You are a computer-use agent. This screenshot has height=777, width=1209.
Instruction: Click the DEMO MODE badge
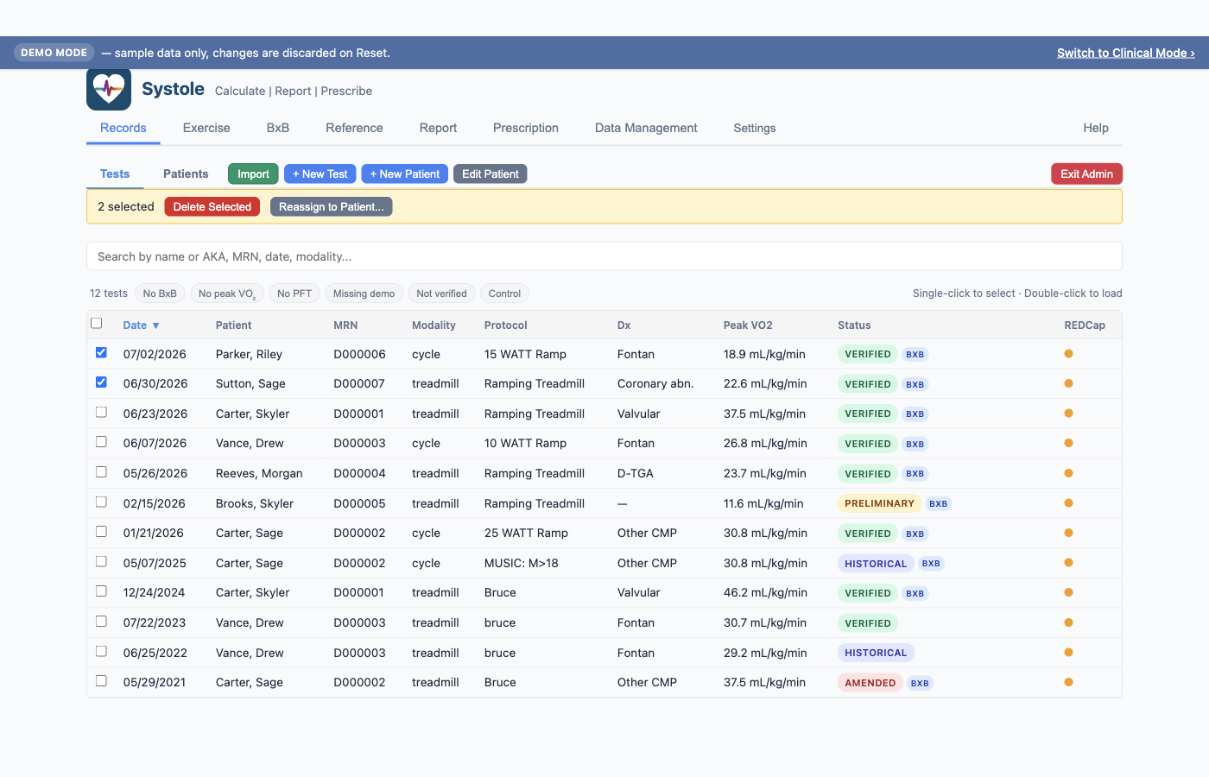[x=54, y=53]
